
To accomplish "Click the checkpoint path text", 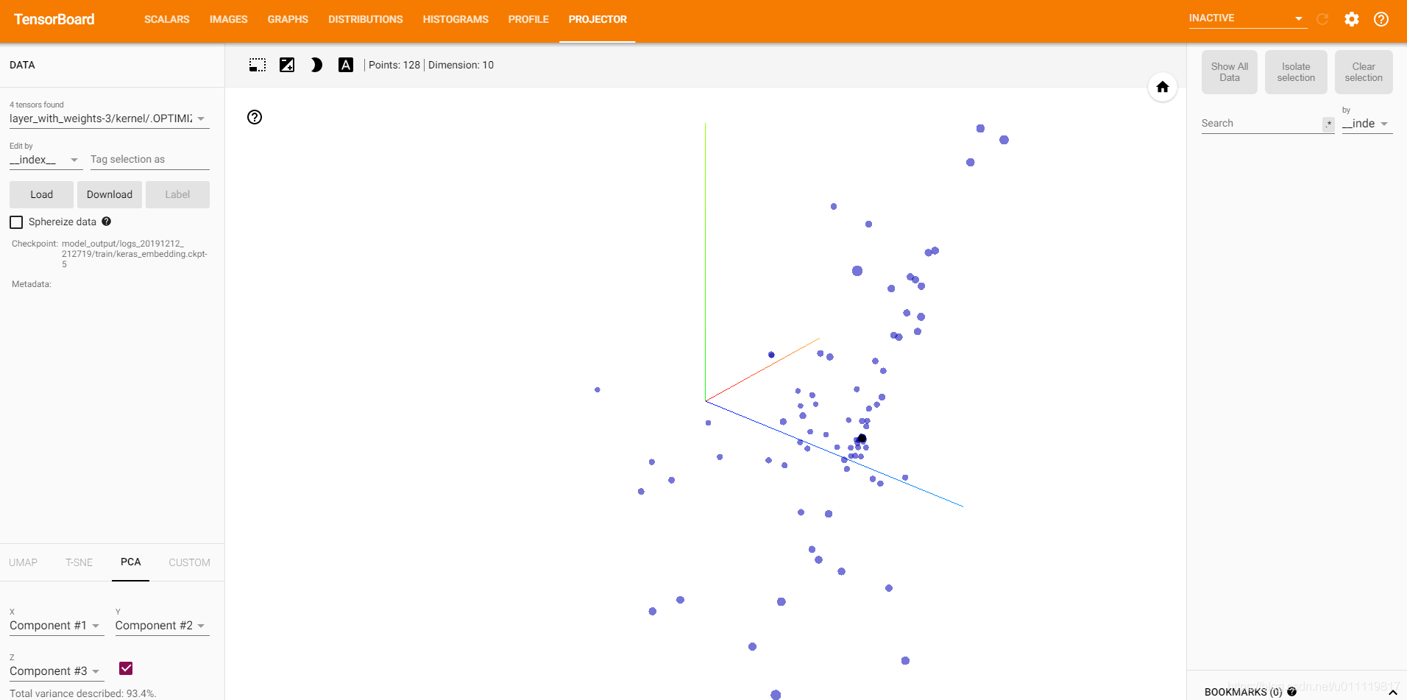I will point(135,254).
